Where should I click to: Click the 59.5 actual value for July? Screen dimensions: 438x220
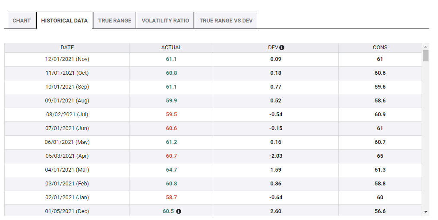[171, 115]
